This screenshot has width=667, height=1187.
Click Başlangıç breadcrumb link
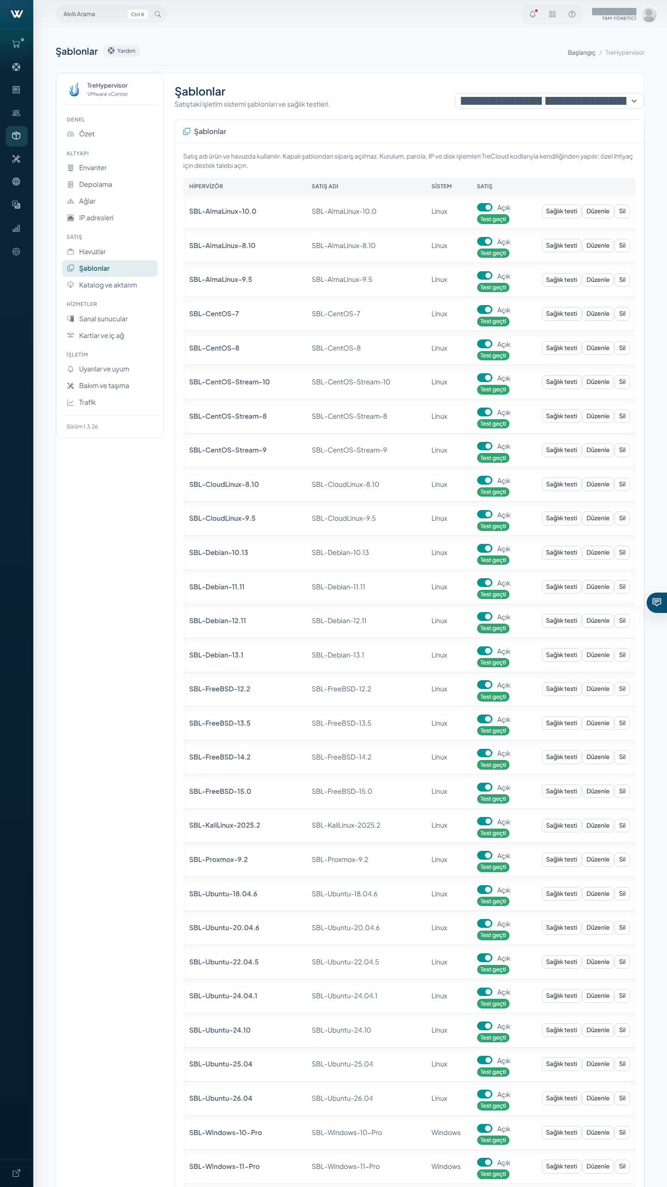(581, 53)
